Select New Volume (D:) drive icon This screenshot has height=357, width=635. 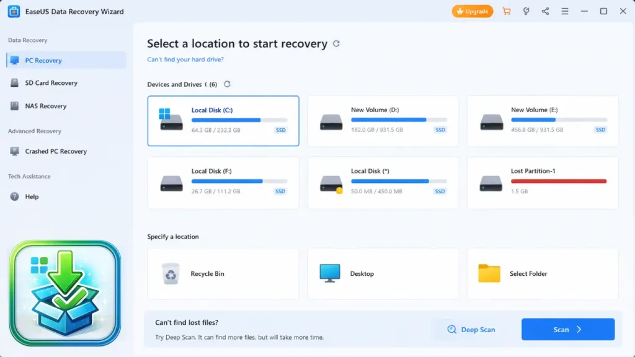331,122
